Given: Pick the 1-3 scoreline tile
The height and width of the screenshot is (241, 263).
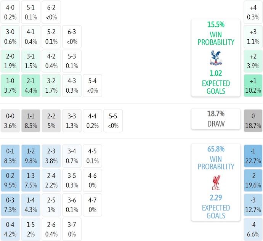Looking at the screenshot, I should 31,180.
